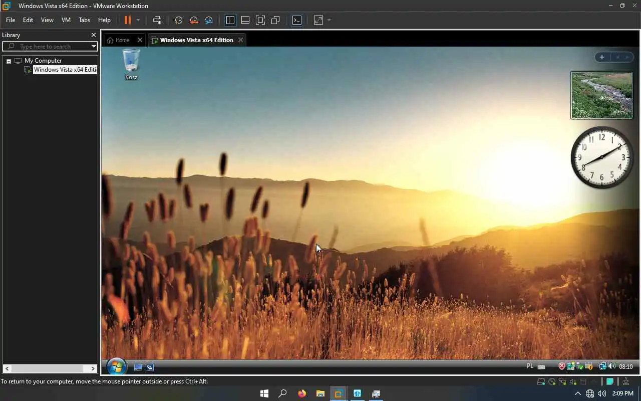Open the Help menu
The width and height of the screenshot is (641, 401).
[x=104, y=20]
